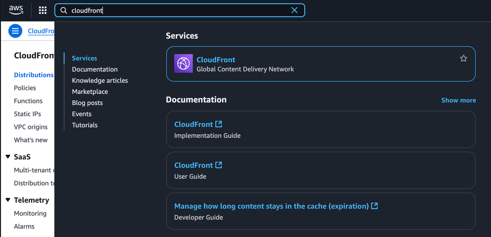491x237 pixels.
Task: Select the Knowledge articles filter
Action: pyautogui.click(x=100, y=81)
